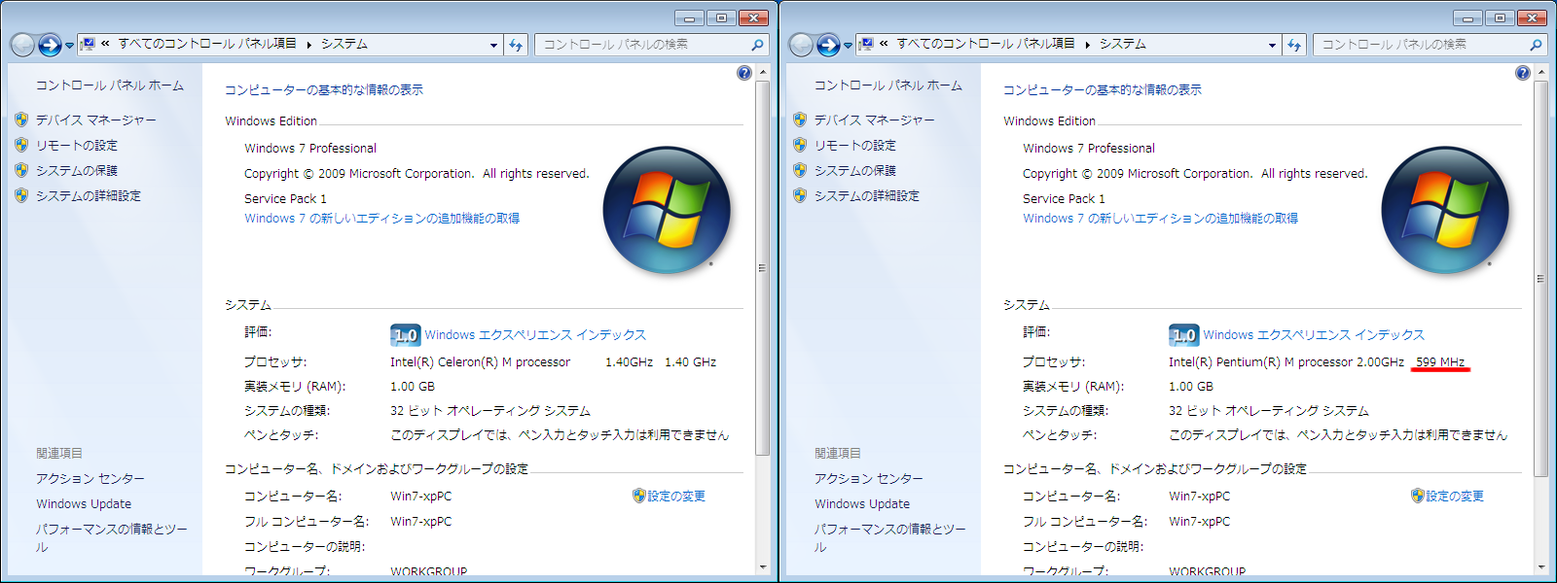Click the scrollbar down arrow in the Celeron window

tap(763, 566)
